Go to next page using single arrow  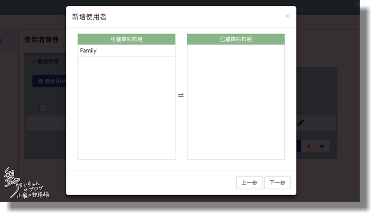(308, 146)
